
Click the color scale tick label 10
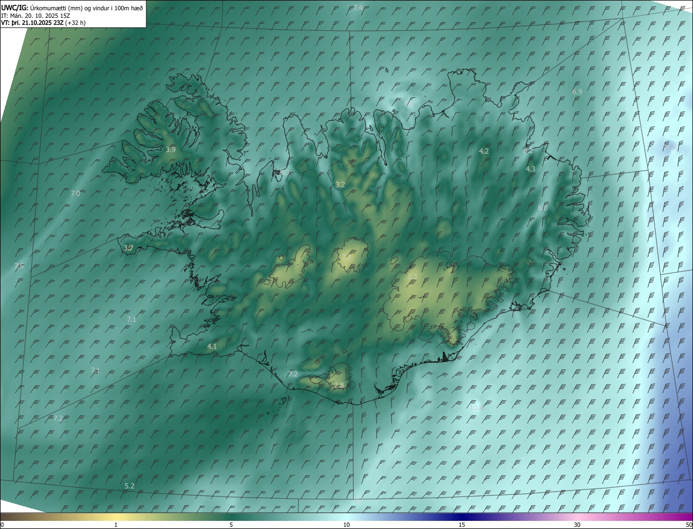point(346,525)
